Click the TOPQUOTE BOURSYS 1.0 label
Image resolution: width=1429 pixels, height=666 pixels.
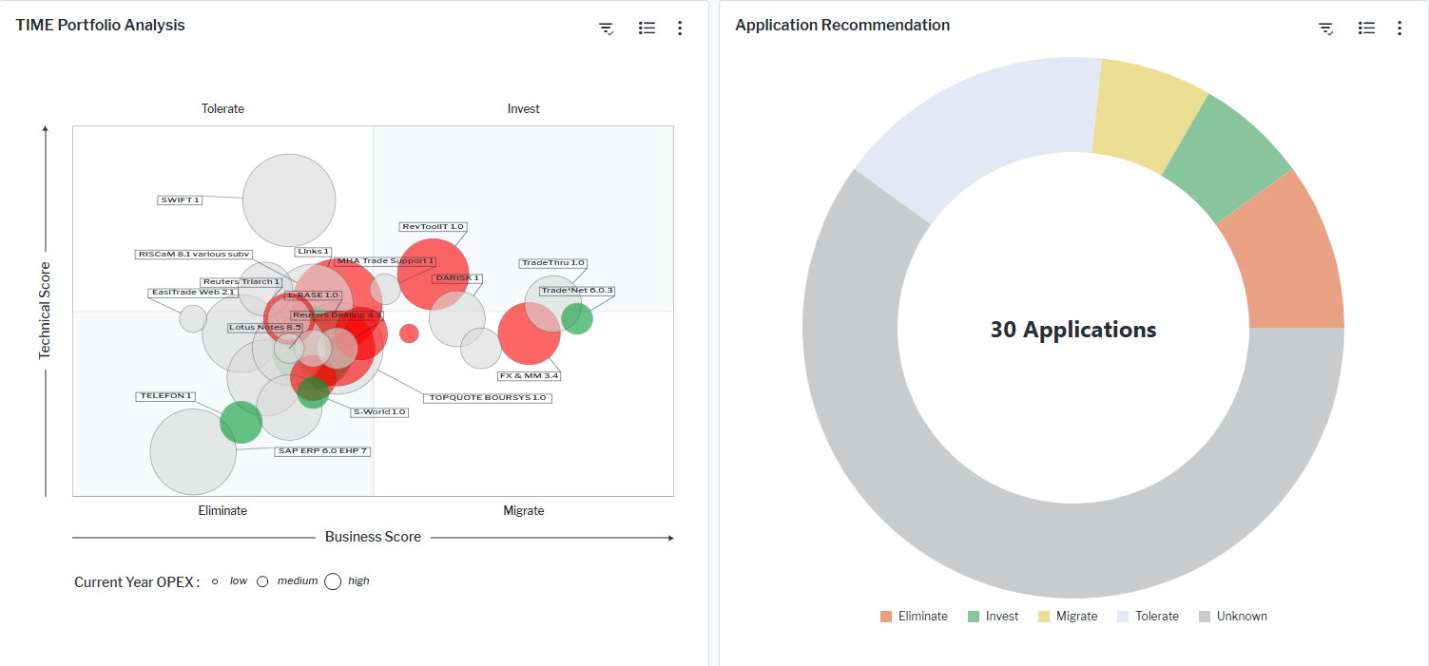[487, 398]
